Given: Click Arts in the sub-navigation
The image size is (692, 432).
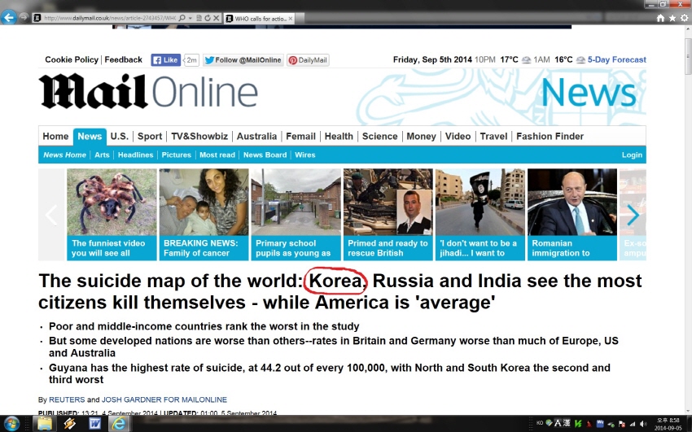Looking at the screenshot, I should point(102,155).
